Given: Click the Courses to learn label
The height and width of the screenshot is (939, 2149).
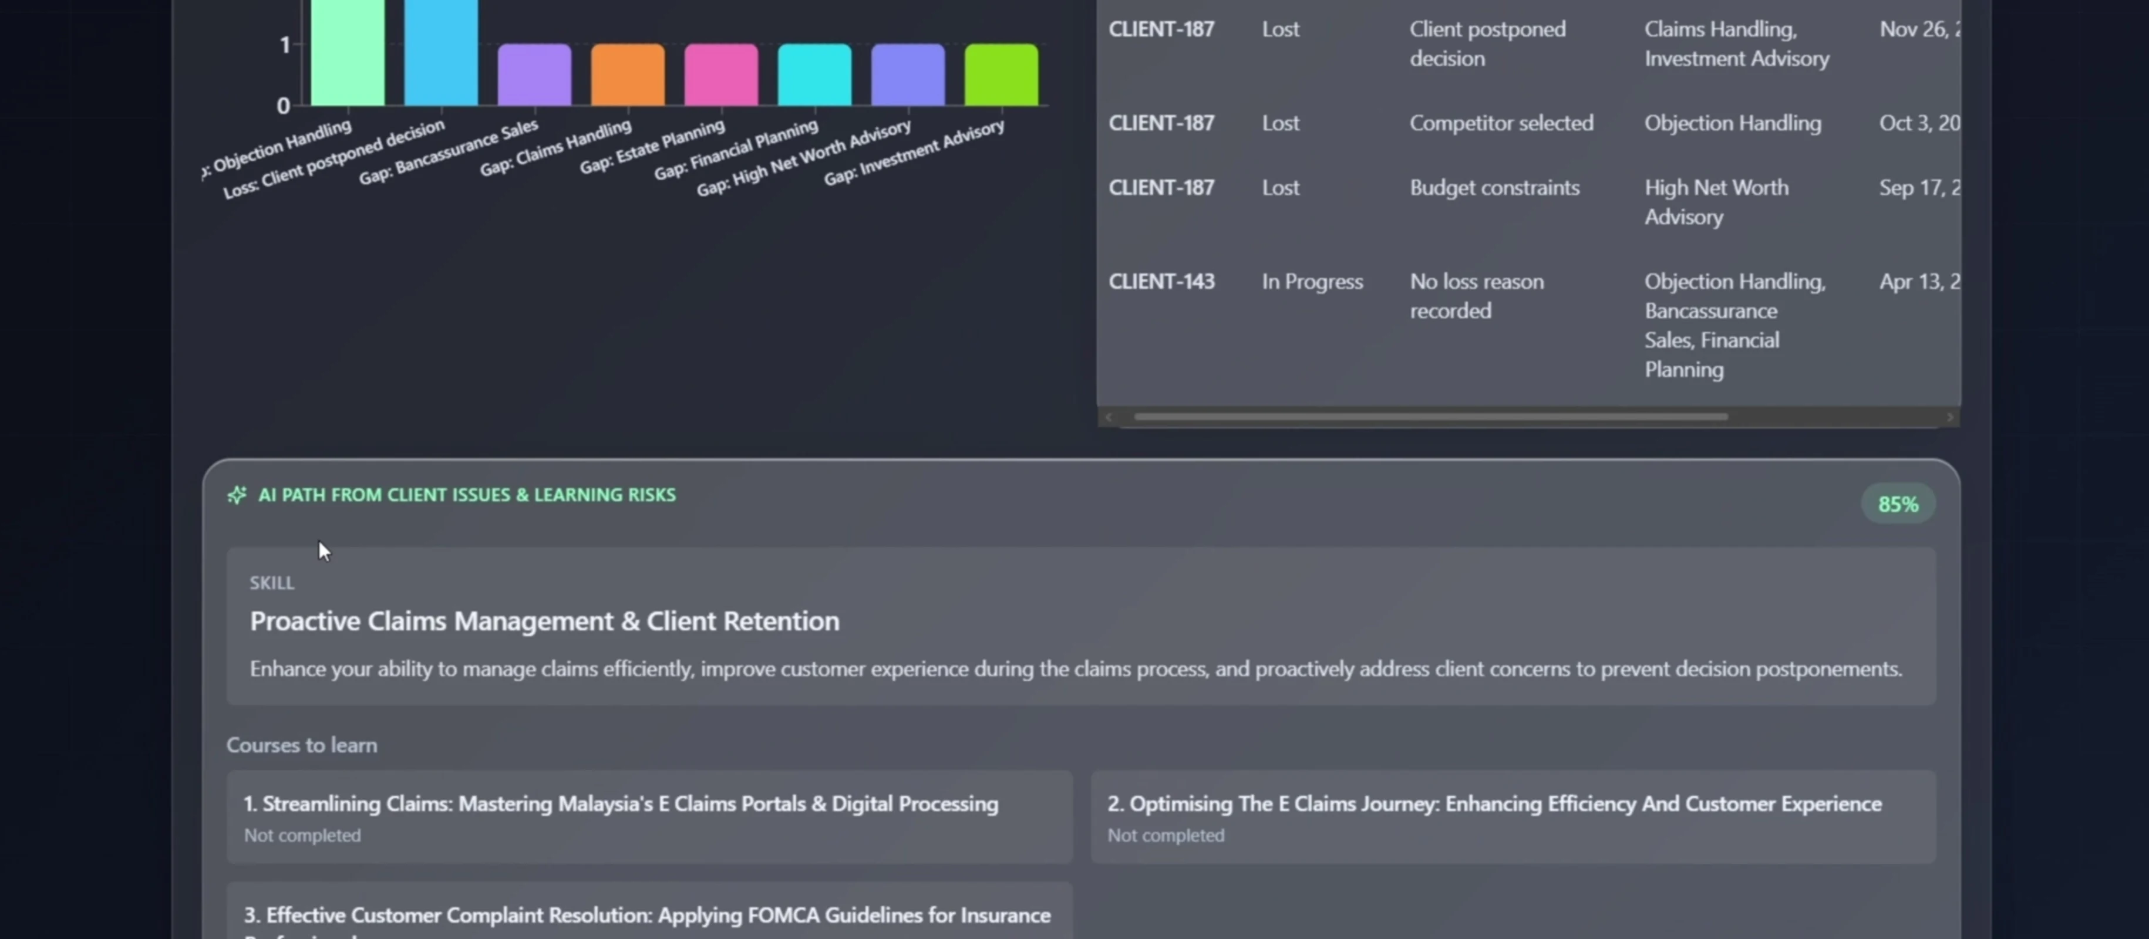Looking at the screenshot, I should [302, 745].
